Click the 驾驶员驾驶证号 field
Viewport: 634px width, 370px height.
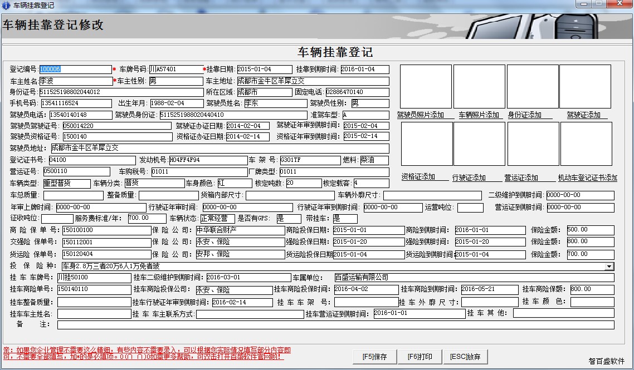[x=117, y=126]
